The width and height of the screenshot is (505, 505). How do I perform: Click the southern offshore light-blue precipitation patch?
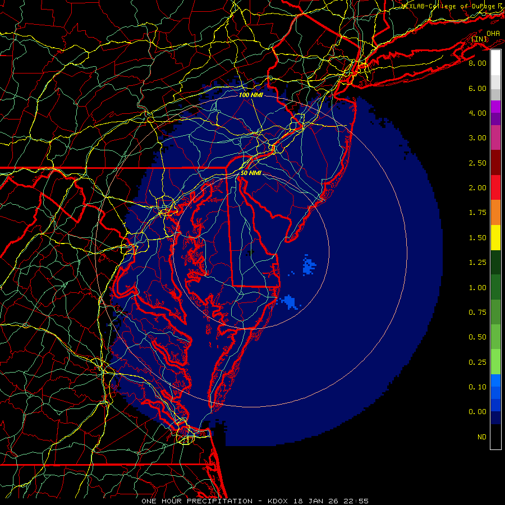tap(289, 302)
